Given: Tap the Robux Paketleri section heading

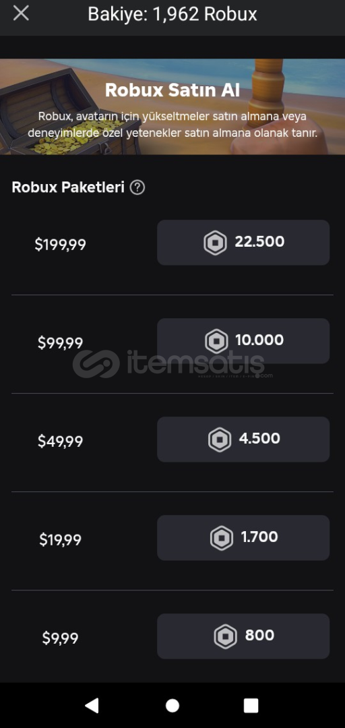Looking at the screenshot, I should [x=68, y=187].
